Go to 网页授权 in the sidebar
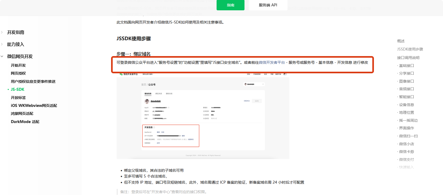 click(18, 73)
